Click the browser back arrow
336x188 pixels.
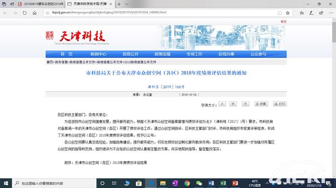click(5, 13)
